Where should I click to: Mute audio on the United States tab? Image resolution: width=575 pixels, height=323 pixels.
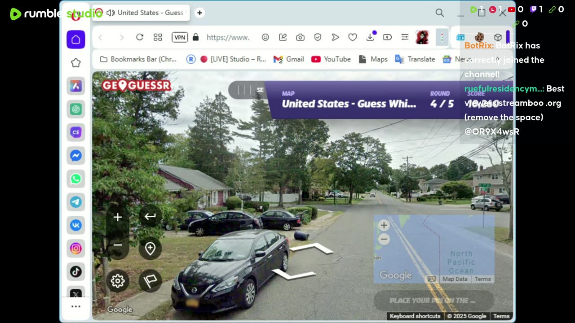(x=111, y=13)
